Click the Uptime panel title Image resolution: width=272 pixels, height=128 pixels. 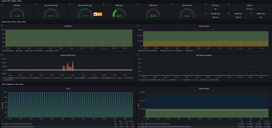pos(249,5)
